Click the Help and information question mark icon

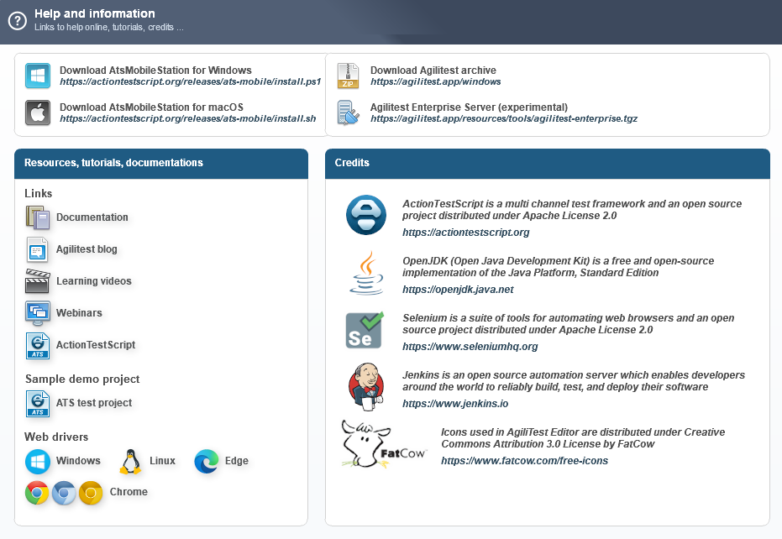tap(18, 21)
